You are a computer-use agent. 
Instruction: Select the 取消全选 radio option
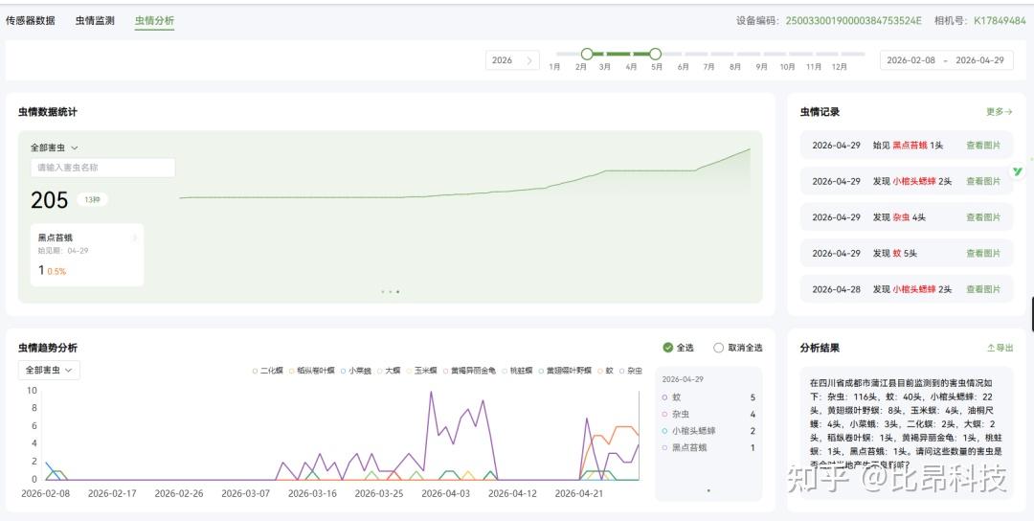719,348
